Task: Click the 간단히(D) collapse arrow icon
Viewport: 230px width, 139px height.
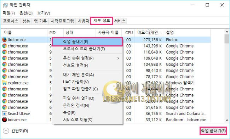Action: [x=6, y=131]
